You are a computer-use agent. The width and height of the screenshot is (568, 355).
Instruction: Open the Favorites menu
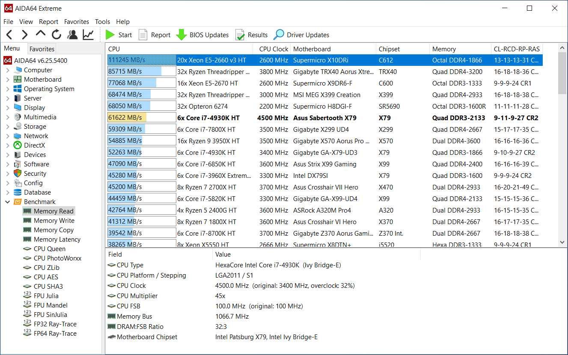(x=77, y=21)
